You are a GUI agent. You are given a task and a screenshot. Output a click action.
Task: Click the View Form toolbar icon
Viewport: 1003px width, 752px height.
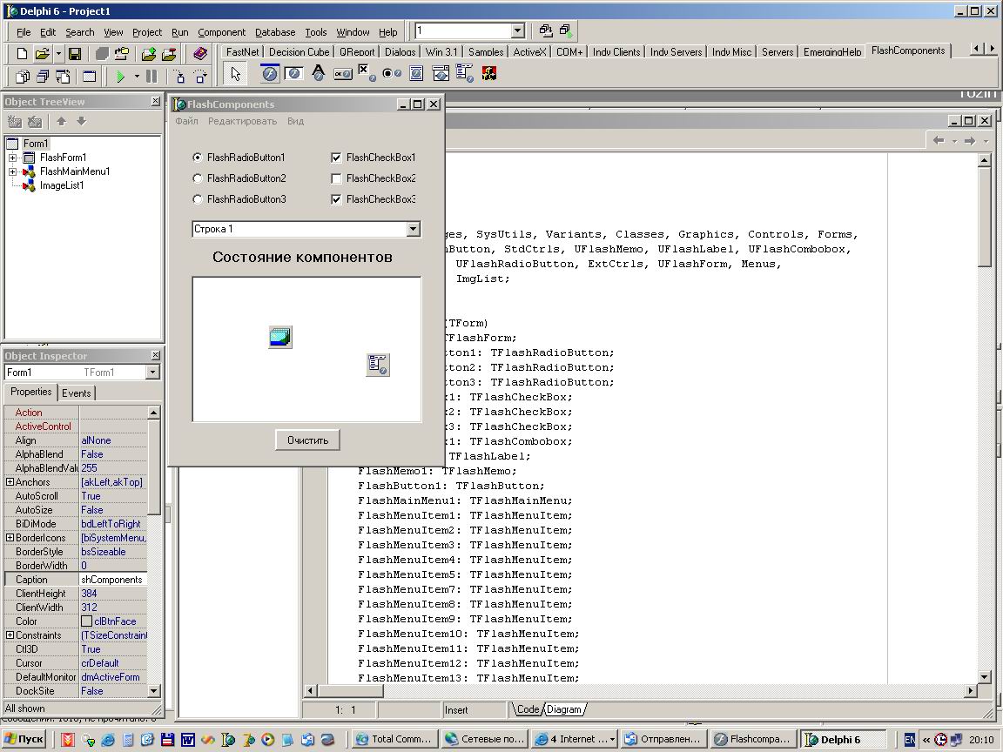click(42, 77)
